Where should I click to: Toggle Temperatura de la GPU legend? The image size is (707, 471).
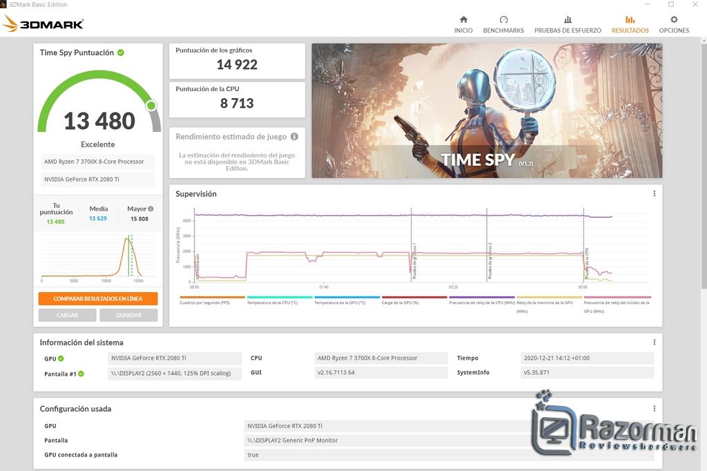click(347, 300)
